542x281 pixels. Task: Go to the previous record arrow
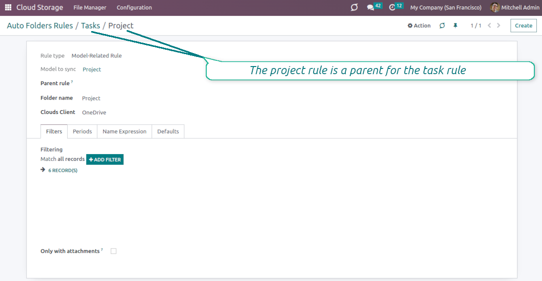pyautogui.click(x=489, y=26)
